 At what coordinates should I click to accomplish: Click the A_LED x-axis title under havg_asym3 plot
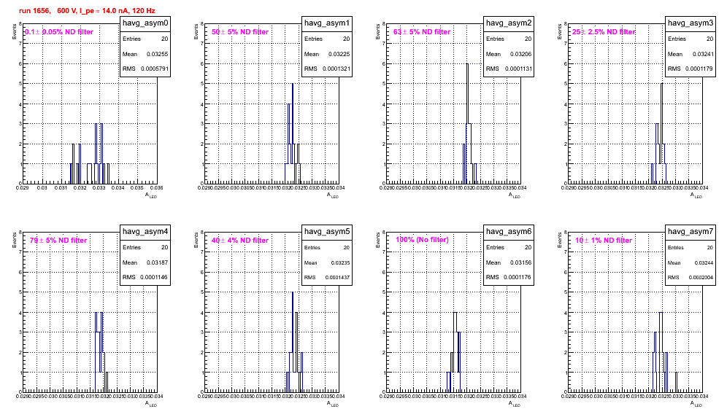pos(696,195)
